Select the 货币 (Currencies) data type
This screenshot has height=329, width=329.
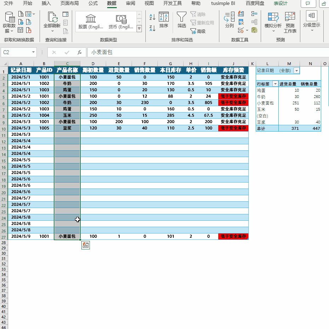click(121, 21)
